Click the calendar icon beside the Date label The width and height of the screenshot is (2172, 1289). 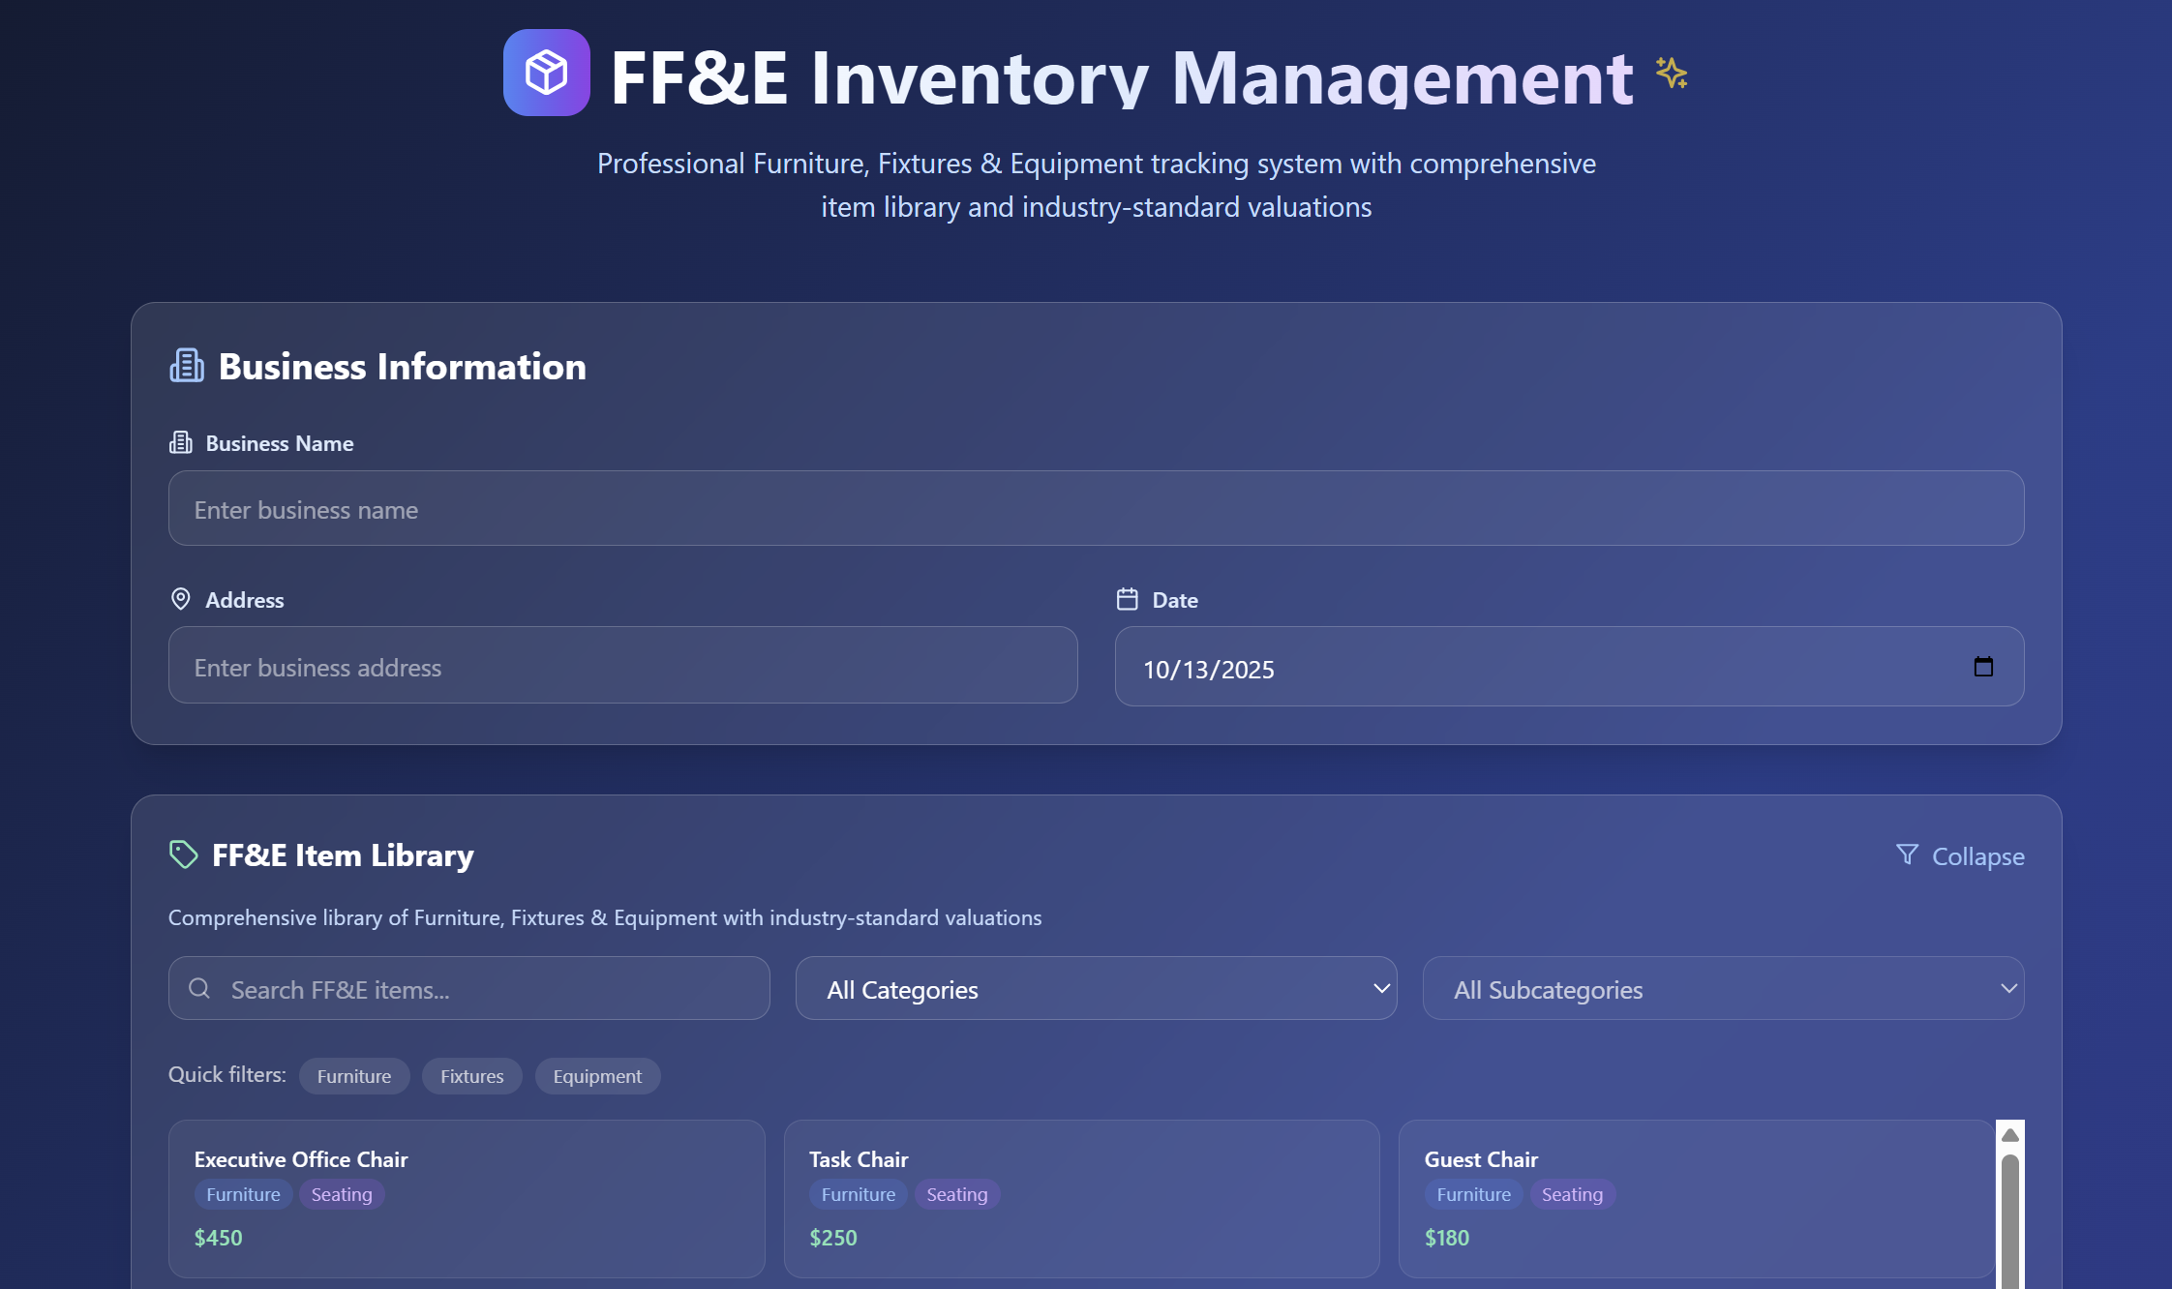(1128, 599)
